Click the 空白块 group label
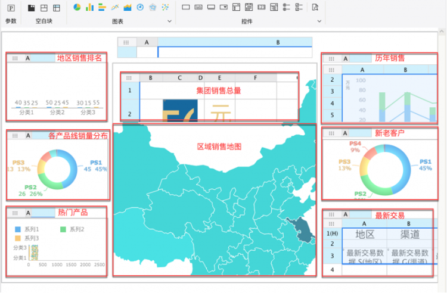Screen dimensions: 447x293 click(44, 21)
